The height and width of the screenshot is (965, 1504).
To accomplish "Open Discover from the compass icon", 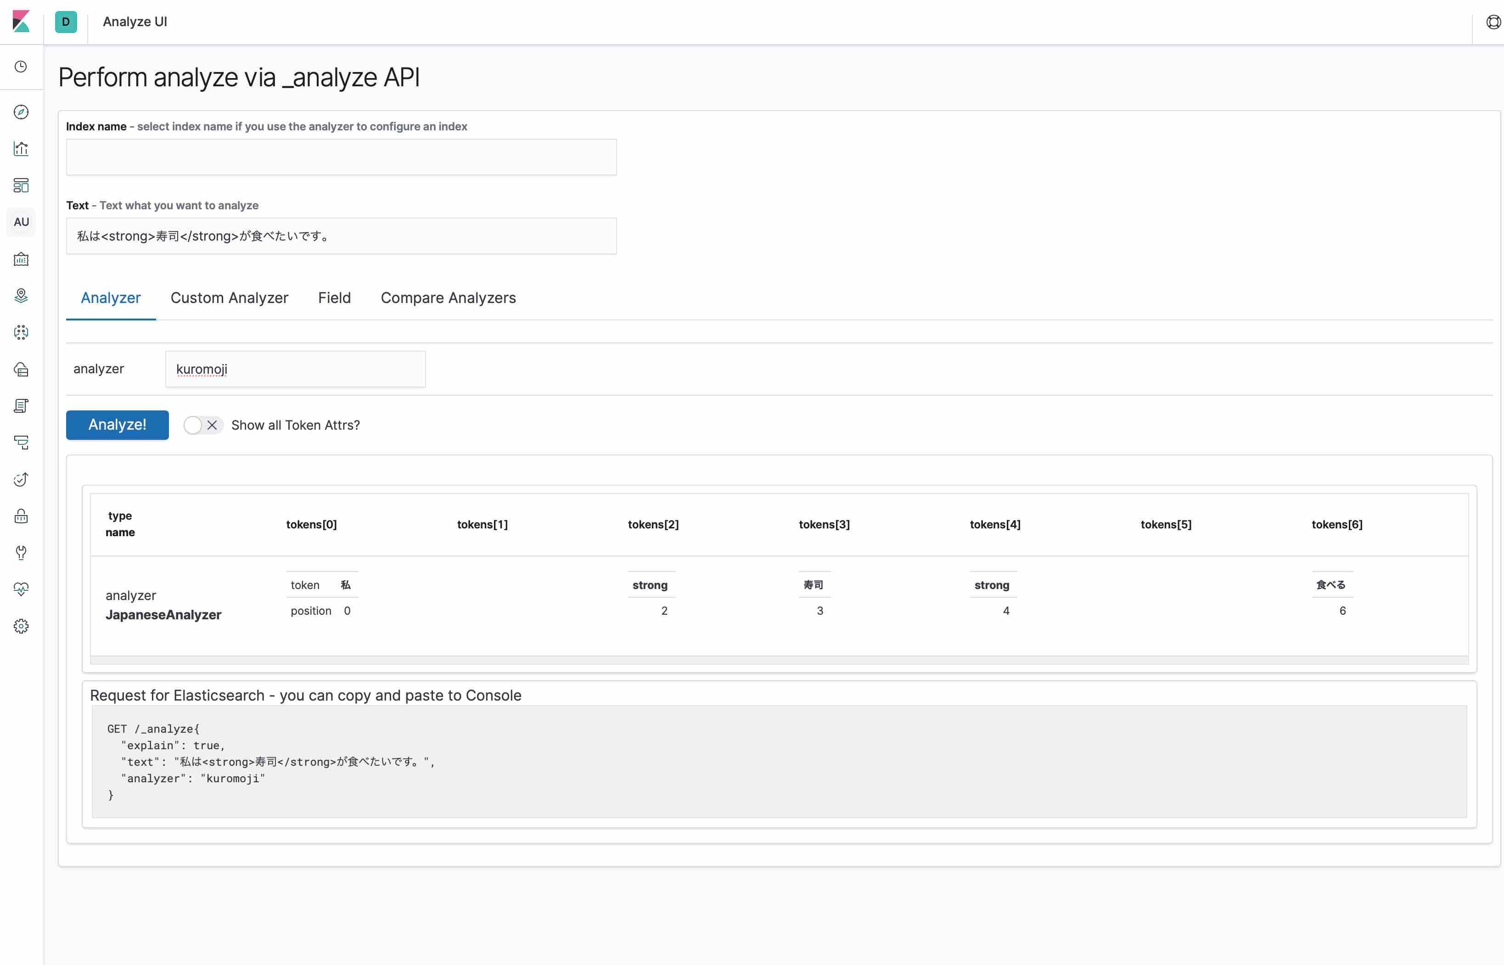I will 21,112.
